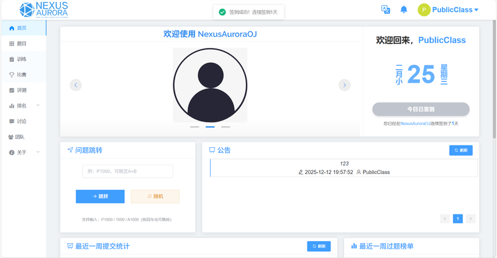Click the 今日已签到 button

tap(421, 109)
